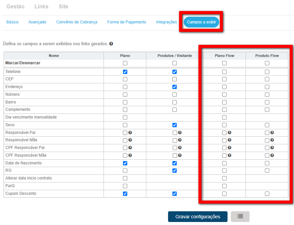Viewport: 294px width, 225px height.
Task: Enable Sexo checkbox under Plano Flow
Action: click(224, 125)
